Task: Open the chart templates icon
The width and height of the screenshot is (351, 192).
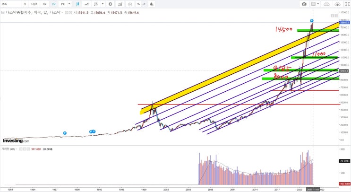Action: 96,4
